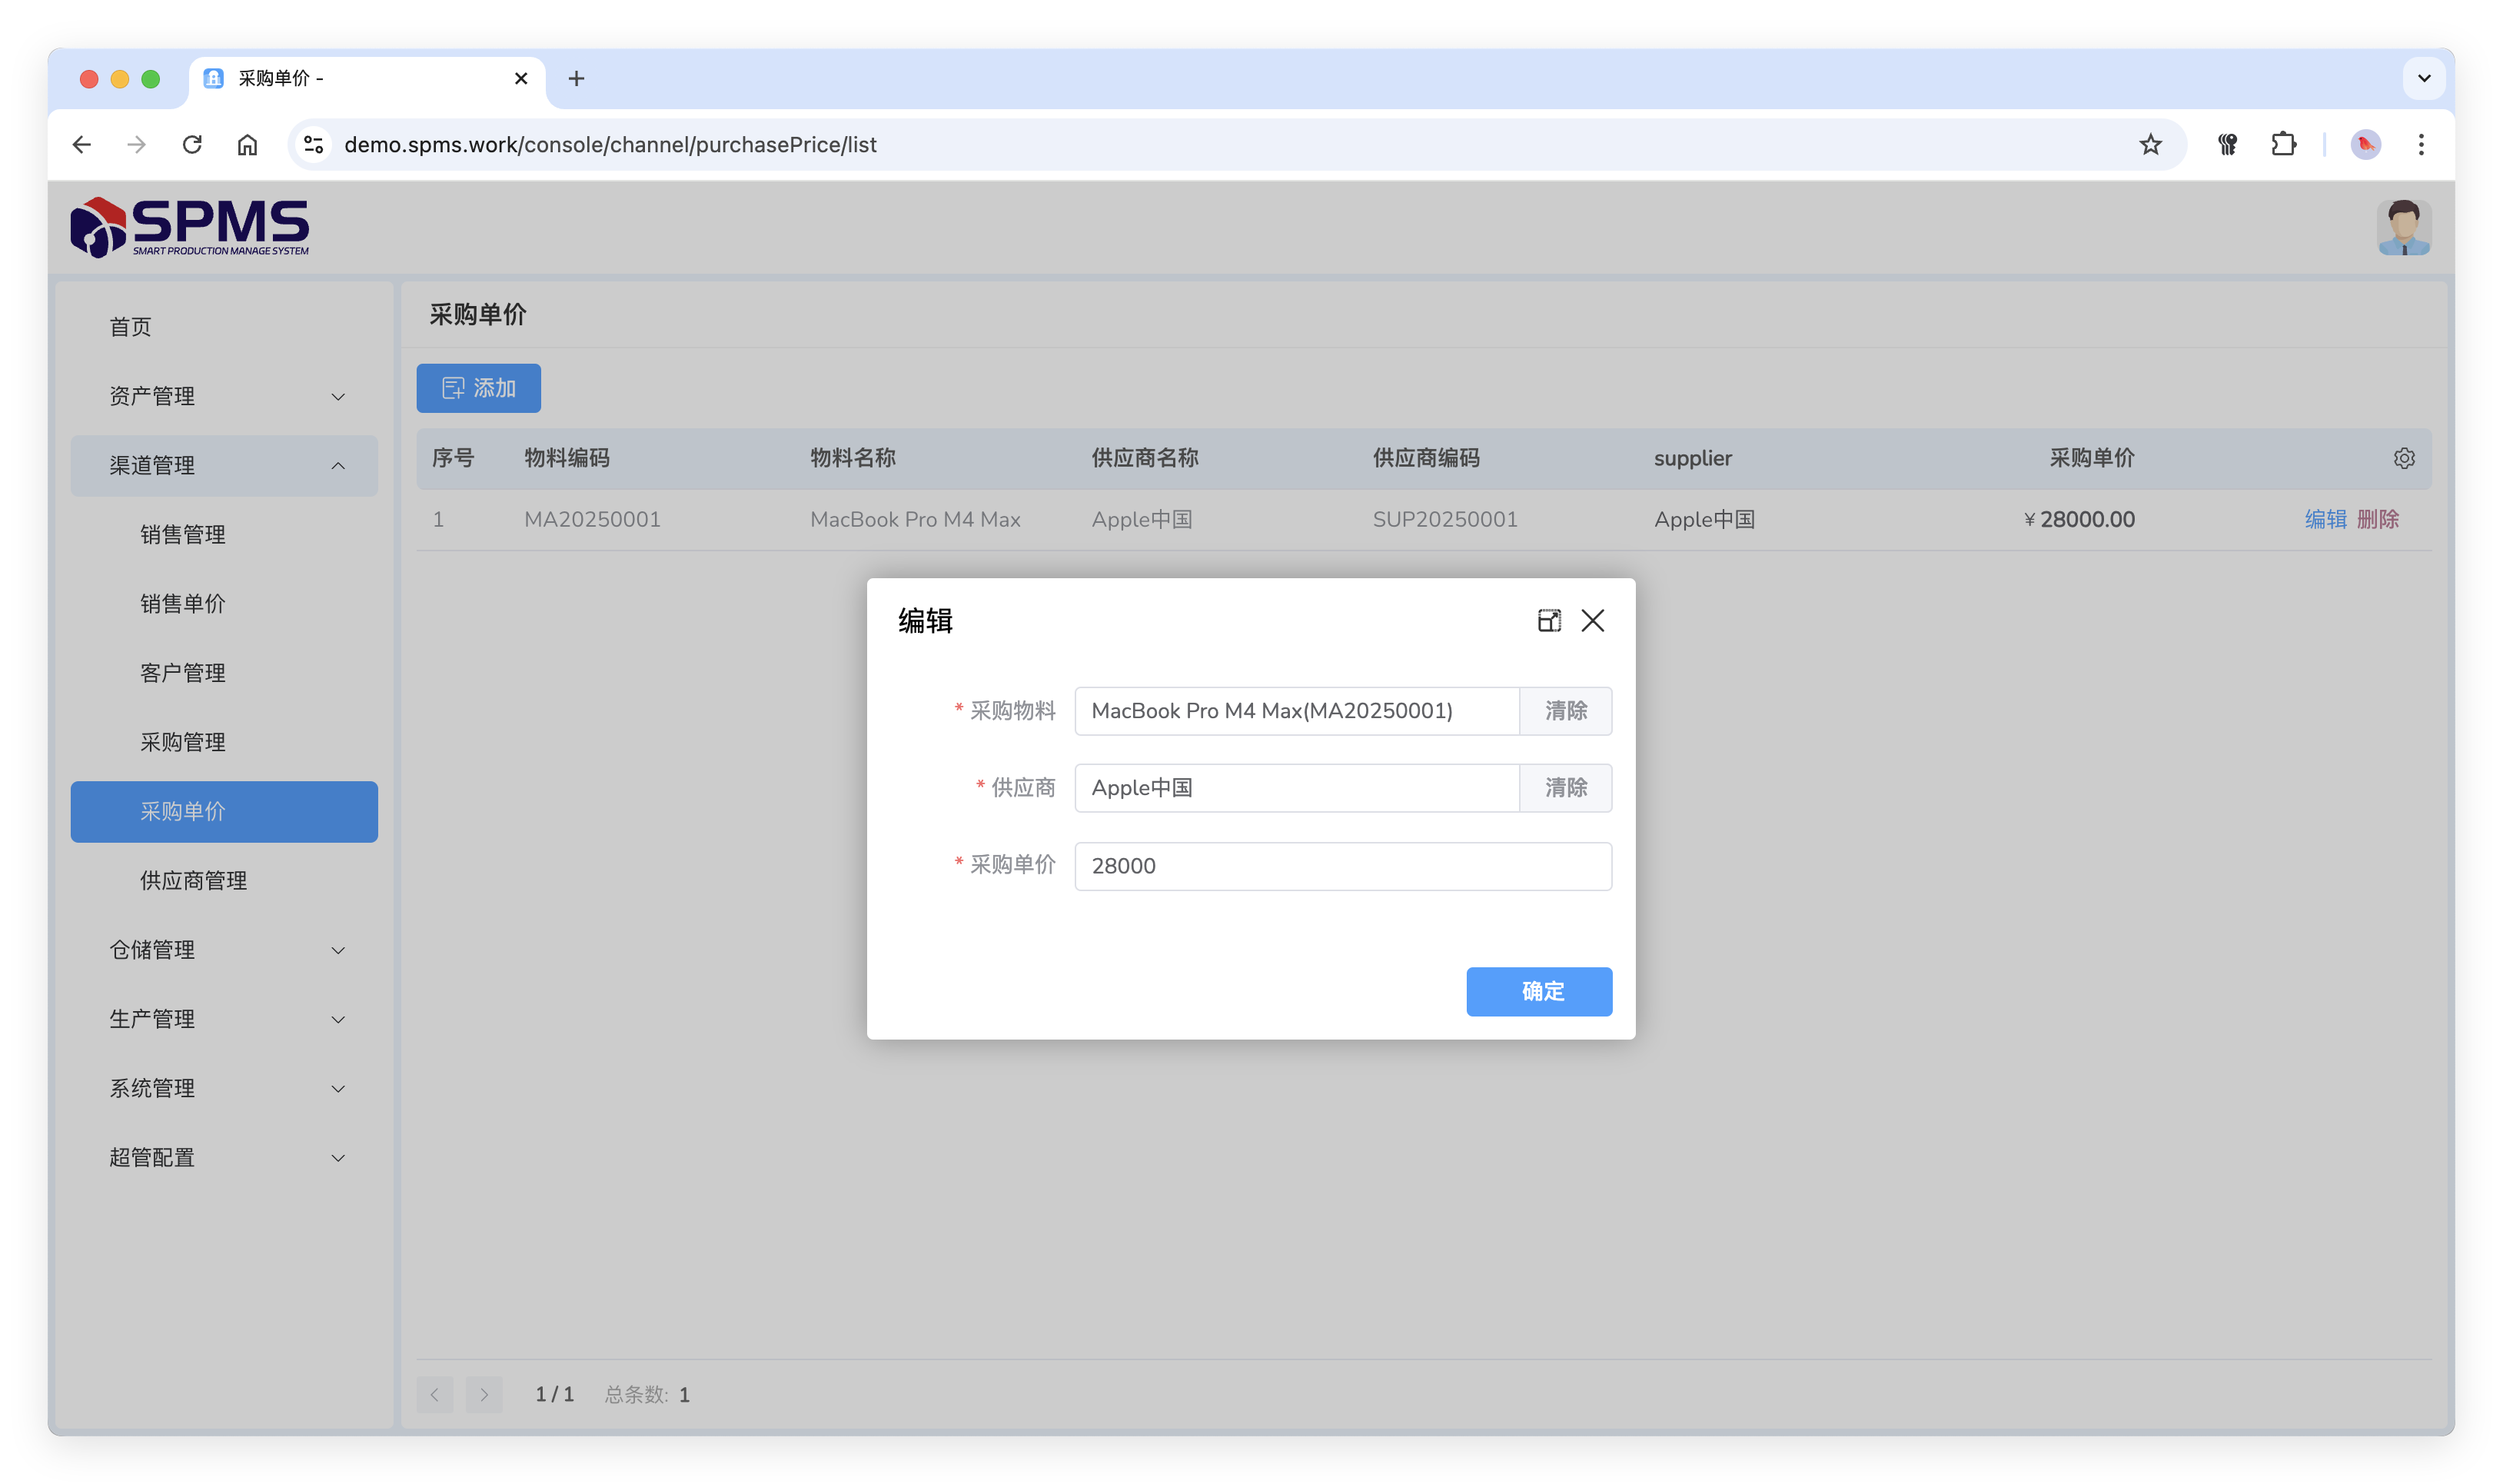Click the browser address bar URL
The image size is (2503, 1484).
tap(610, 145)
